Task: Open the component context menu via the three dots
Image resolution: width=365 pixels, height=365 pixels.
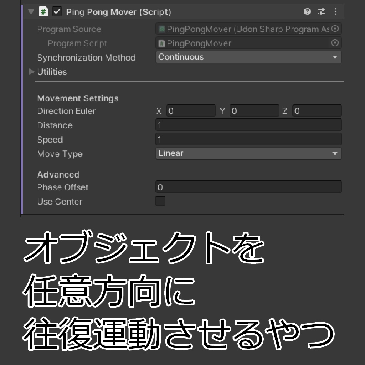Action: [x=335, y=12]
